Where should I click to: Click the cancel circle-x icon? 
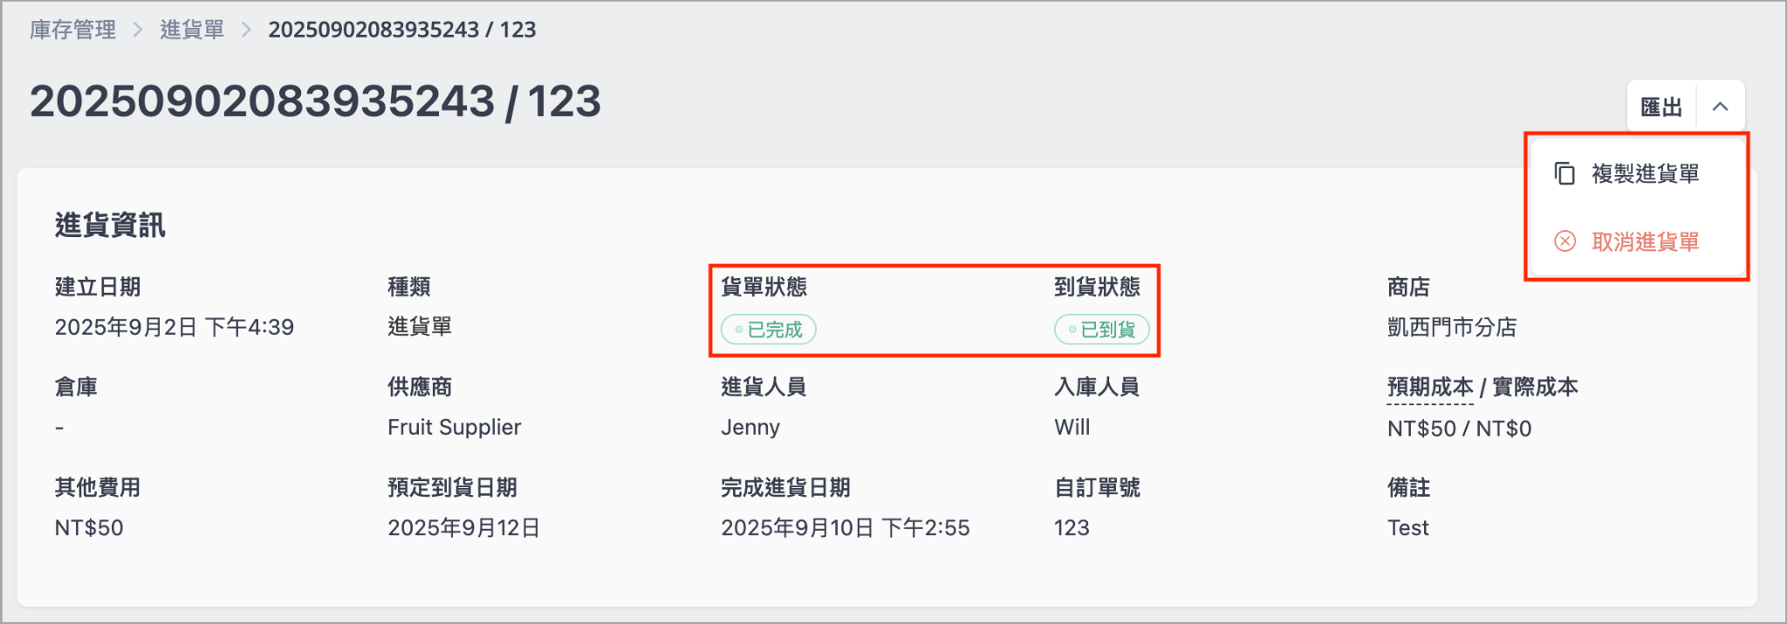point(1564,241)
